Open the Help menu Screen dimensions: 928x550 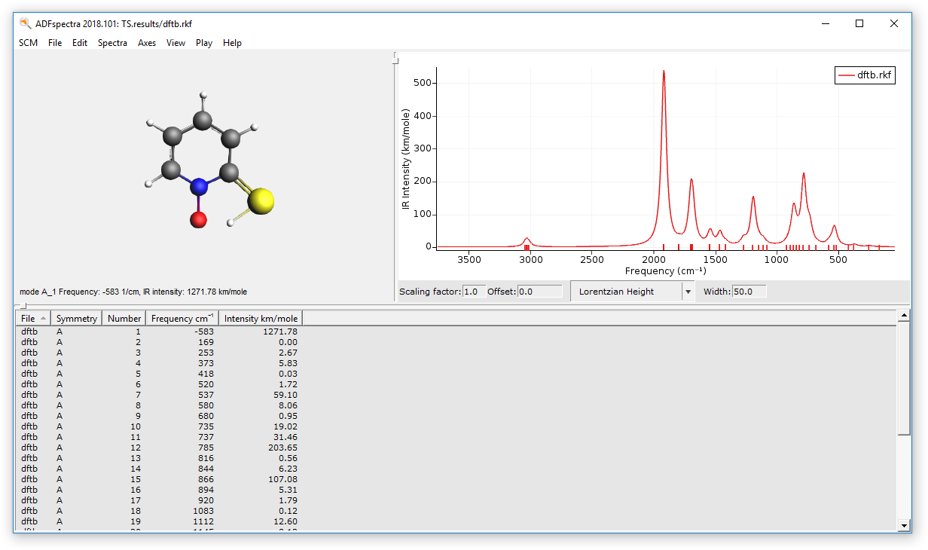coord(232,43)
